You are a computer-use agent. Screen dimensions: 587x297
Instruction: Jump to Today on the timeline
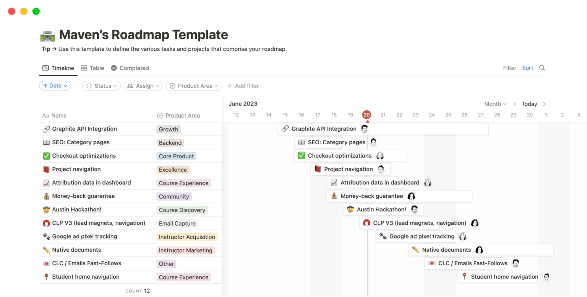pos(529,103)
